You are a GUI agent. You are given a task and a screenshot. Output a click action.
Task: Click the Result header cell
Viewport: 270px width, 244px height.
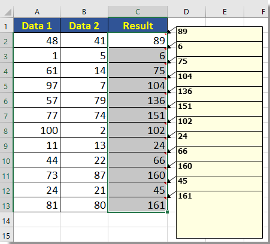[x=138, y=25]
